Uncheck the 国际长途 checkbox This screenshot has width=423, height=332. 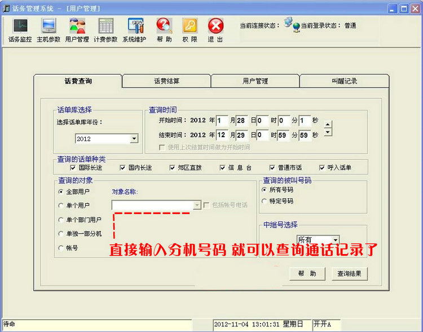[x=72, y=168]
